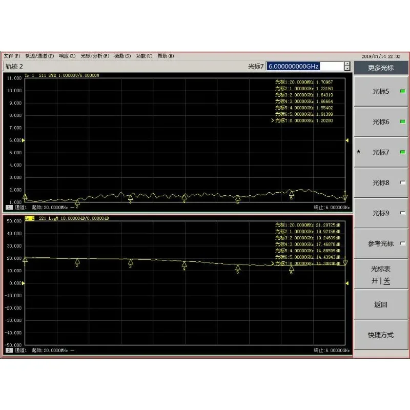
Task: Click the S21 left reference arrow at 0.000
Action: click(x=23, y=283)
